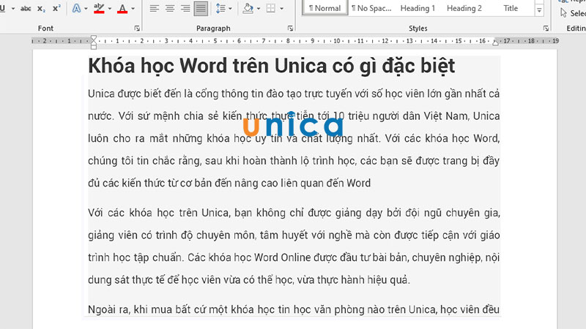Screen dimensions: 586x329
Task: Apply strikethrough formatting
Action: pos(26,9)
